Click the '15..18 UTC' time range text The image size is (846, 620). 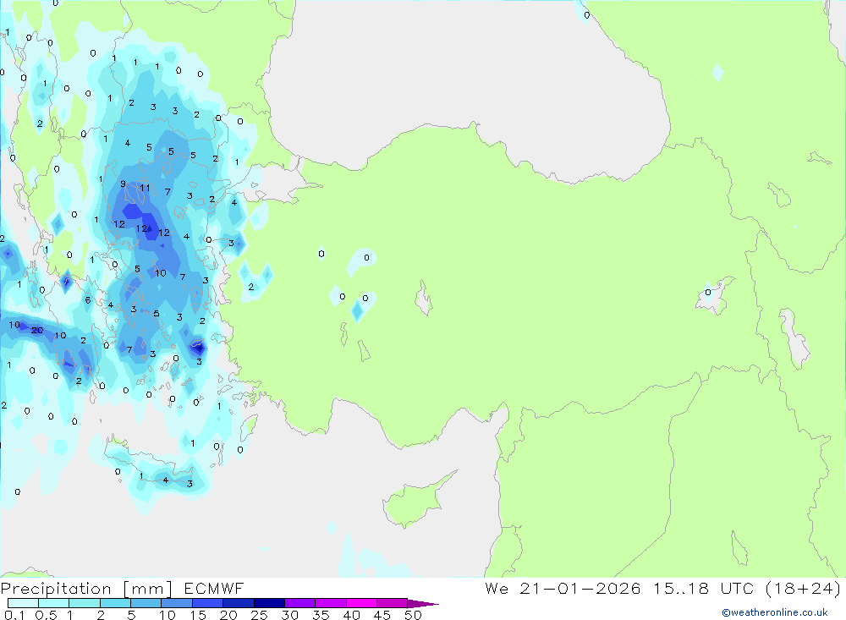pyautogui.click(x=704, y=589)
